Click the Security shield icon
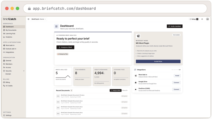This screenshot has width=212, height=119. [x=4, y=71]
